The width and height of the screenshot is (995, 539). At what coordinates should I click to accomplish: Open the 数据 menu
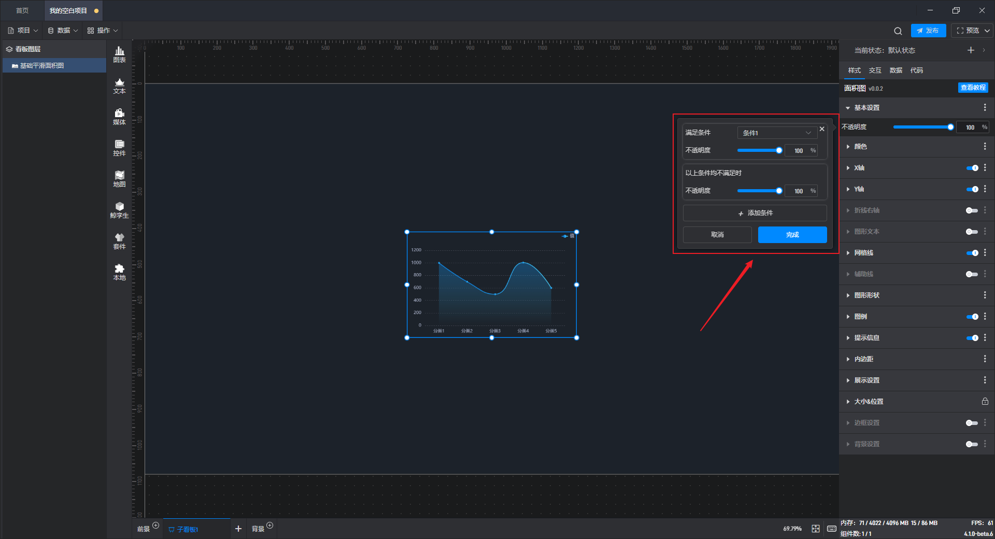point(63,31)
